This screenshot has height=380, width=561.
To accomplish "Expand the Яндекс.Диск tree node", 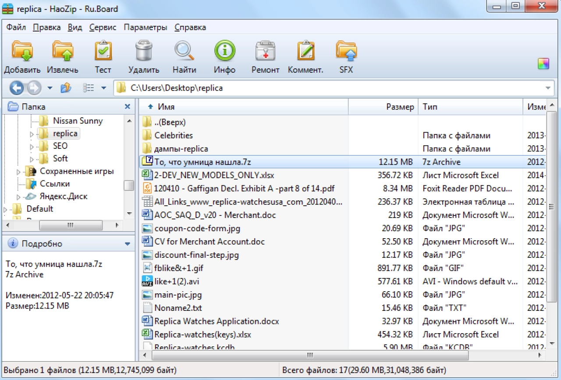I will tap(18, 197).
